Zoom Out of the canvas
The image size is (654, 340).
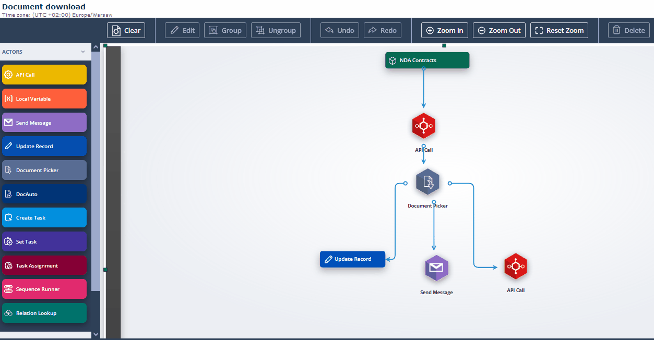499,30
